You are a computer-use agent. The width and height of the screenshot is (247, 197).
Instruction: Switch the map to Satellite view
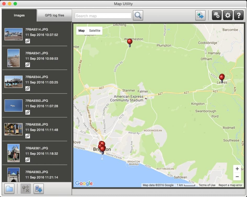[95, 30]
